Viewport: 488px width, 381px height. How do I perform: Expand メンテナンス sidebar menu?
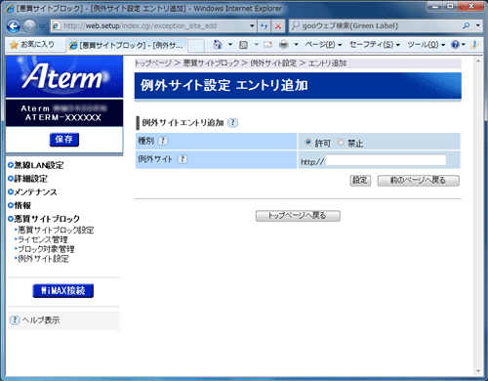32,191
